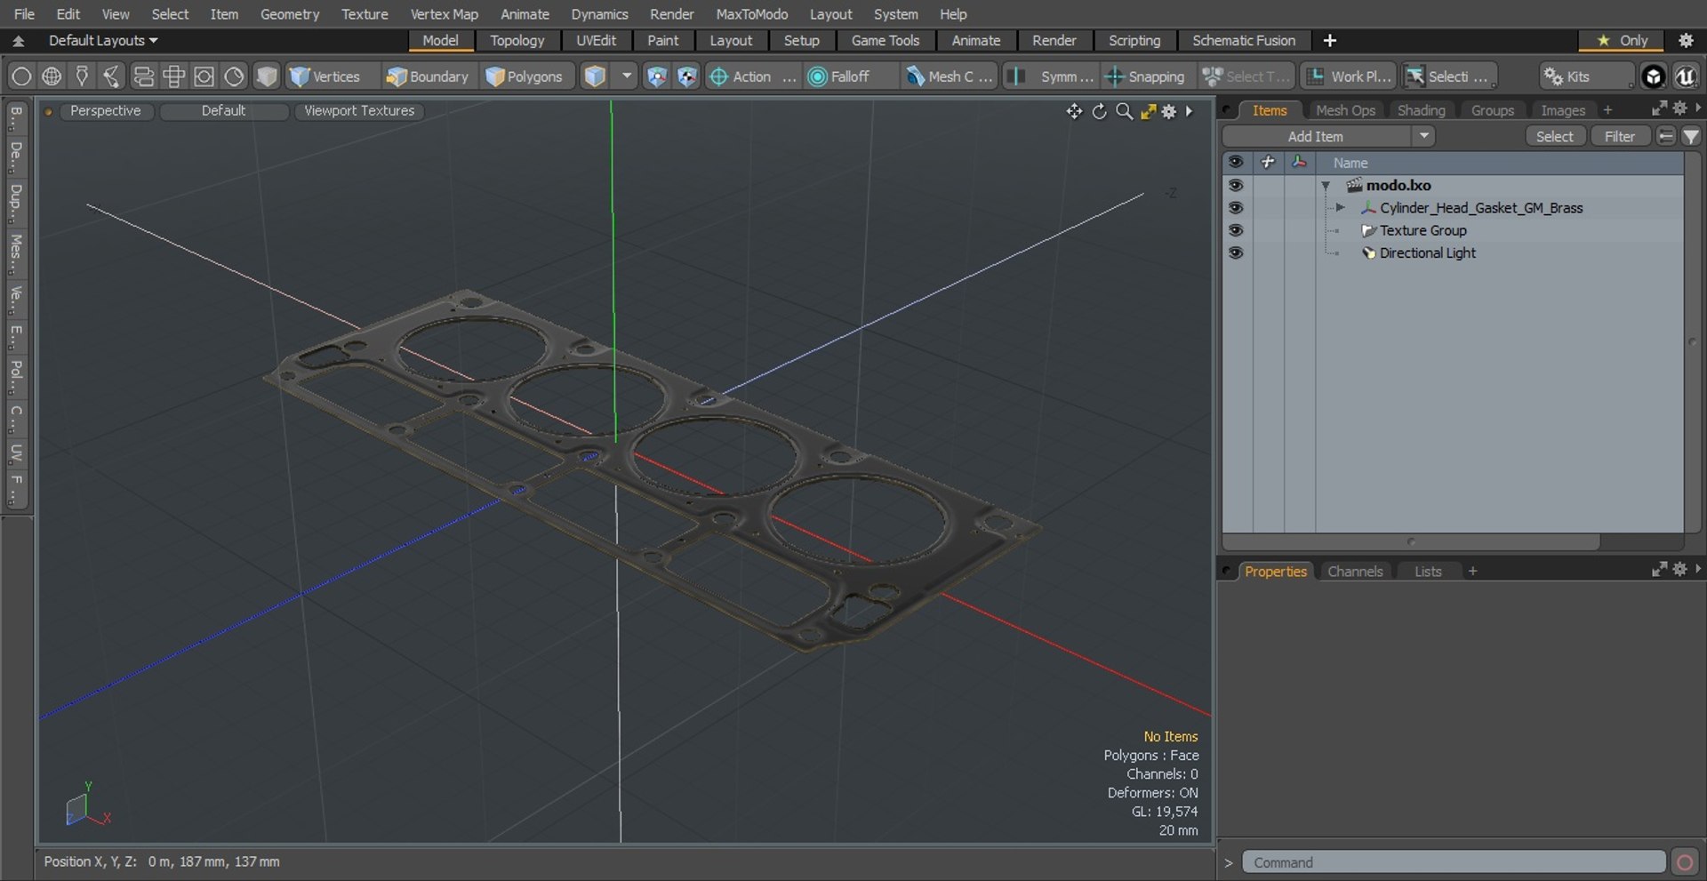Click the viewport rotate icon
The height and width of the screenshot is (881, 1707).
(x=1100, y=111)
